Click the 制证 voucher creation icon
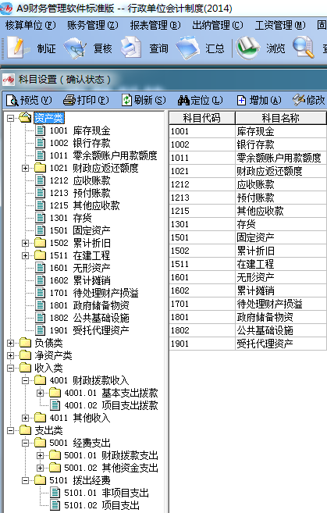 (16, 48)
